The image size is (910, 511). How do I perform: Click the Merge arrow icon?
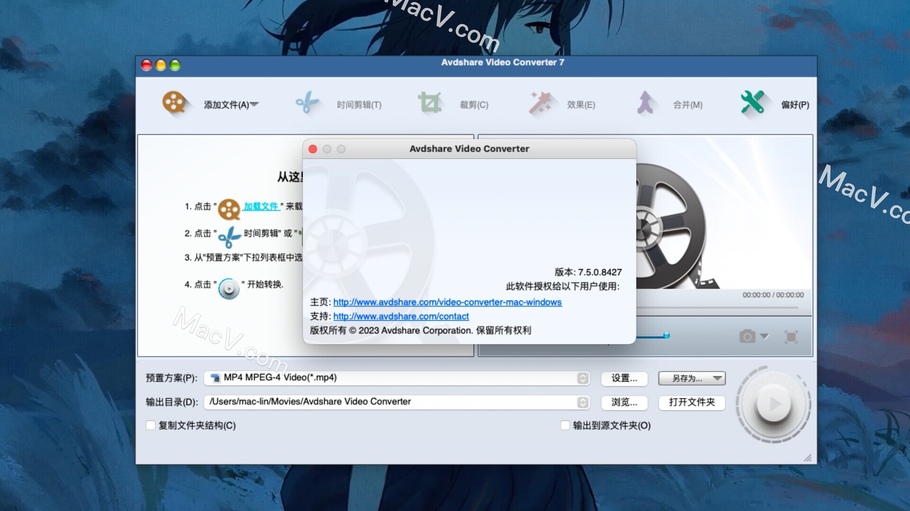coord(645,102)
